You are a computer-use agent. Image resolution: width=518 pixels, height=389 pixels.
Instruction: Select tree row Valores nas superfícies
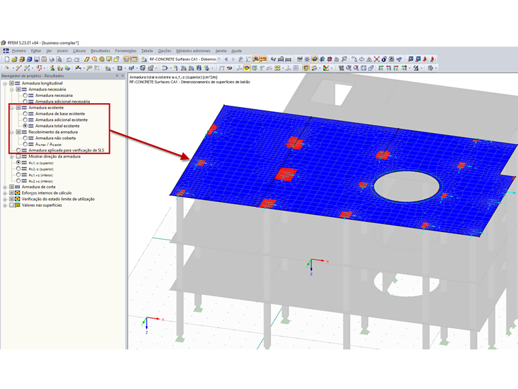coord(42,205)
